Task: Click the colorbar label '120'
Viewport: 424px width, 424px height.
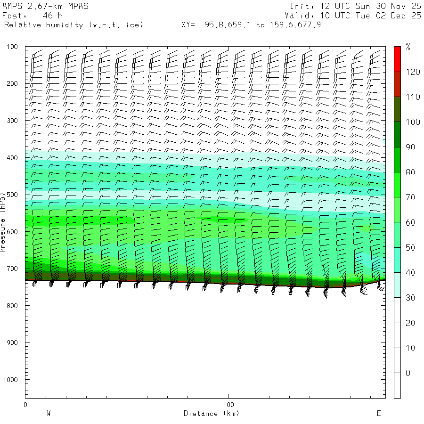Action: click(413, 72)
